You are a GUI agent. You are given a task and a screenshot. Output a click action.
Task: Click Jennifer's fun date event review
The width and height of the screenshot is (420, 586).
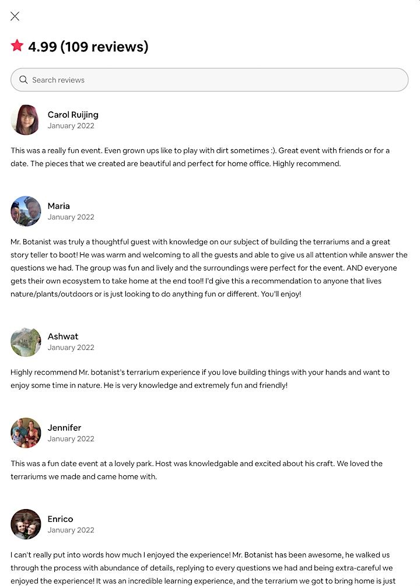coord(196,470)
